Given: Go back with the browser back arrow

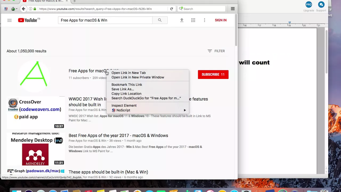Looking at the screenshot, I should click(x=23, y=9).
